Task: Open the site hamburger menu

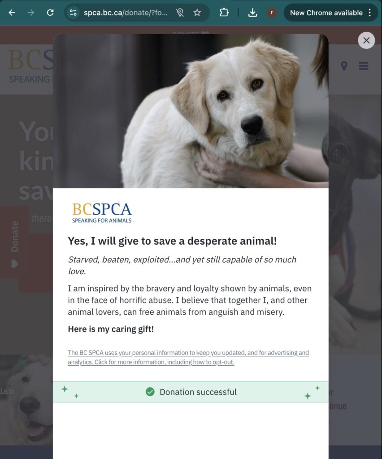Action: (364, 66)
